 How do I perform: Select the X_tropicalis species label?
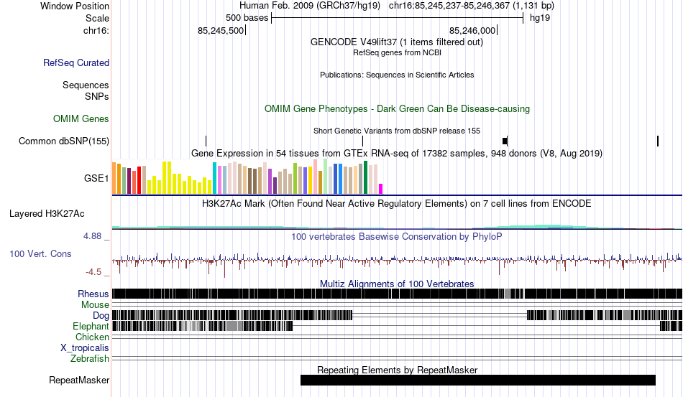85,348
